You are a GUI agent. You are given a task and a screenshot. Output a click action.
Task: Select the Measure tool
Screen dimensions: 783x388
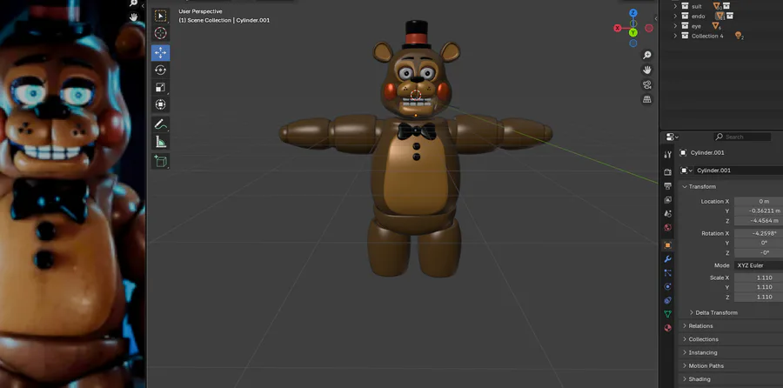[160, 142]
